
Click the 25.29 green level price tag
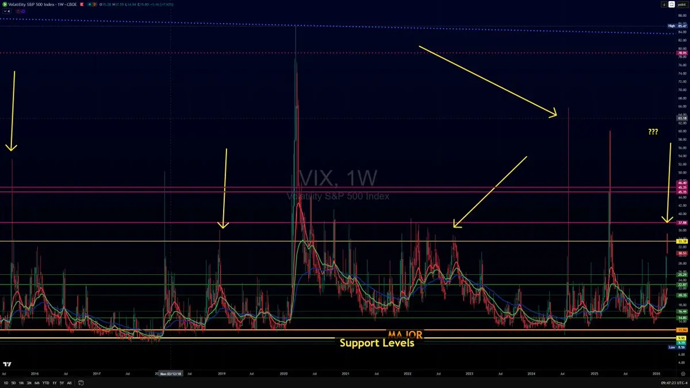683,274
